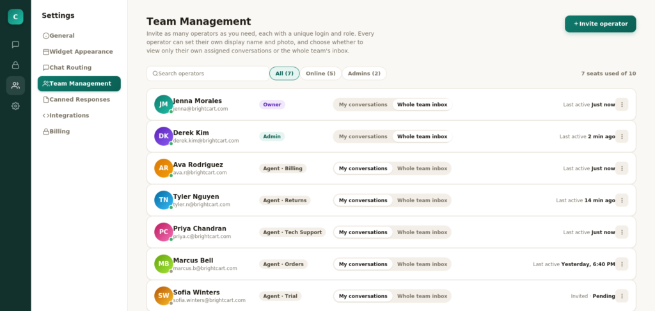
Task: Select My conversations for Sofia Winters
Action: coord(363,296)
